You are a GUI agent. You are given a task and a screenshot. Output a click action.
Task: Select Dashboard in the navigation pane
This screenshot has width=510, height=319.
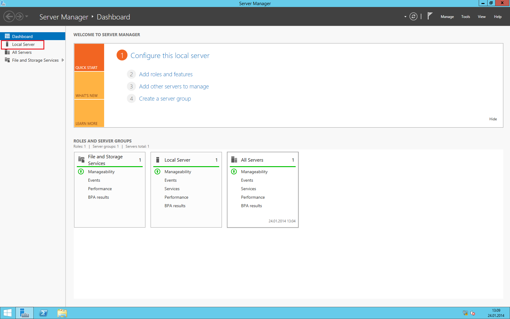pos(33,36)
